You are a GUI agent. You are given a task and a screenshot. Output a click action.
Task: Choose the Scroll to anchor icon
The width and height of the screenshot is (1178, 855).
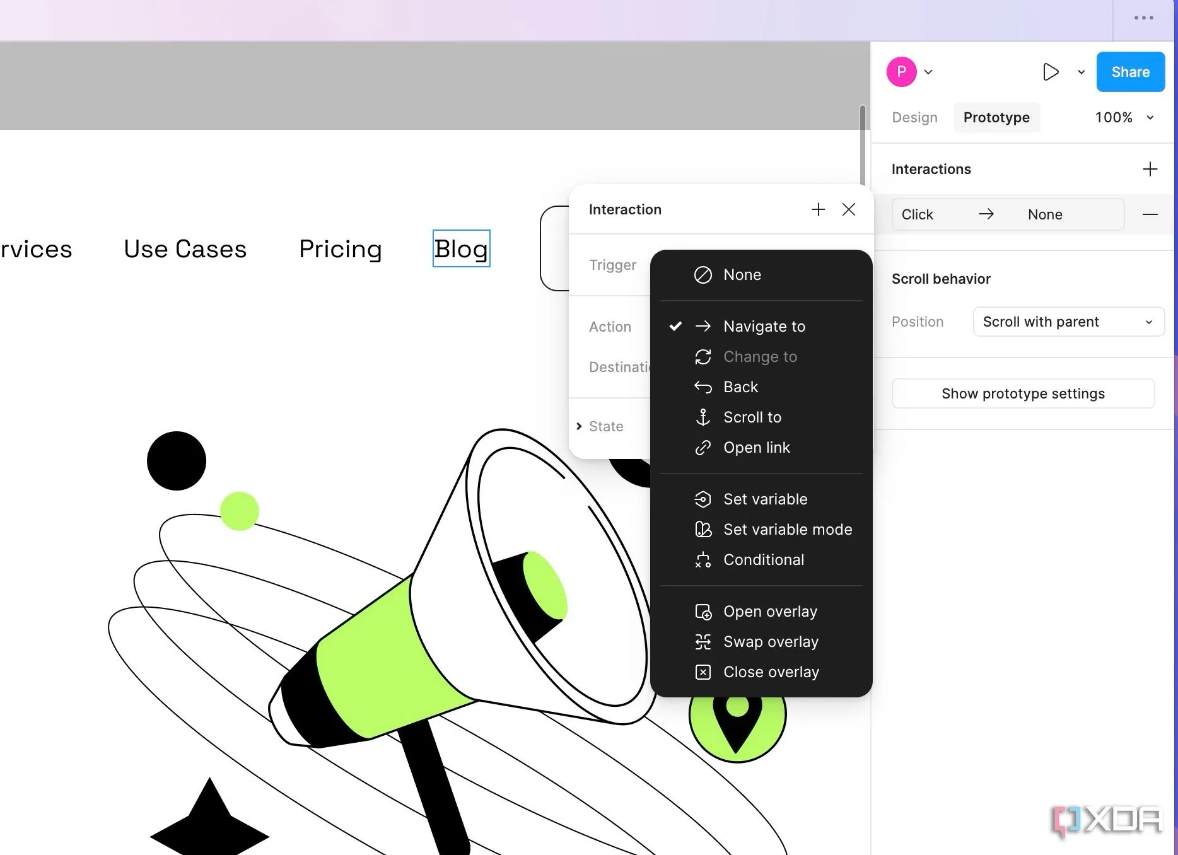pos(703,417)
